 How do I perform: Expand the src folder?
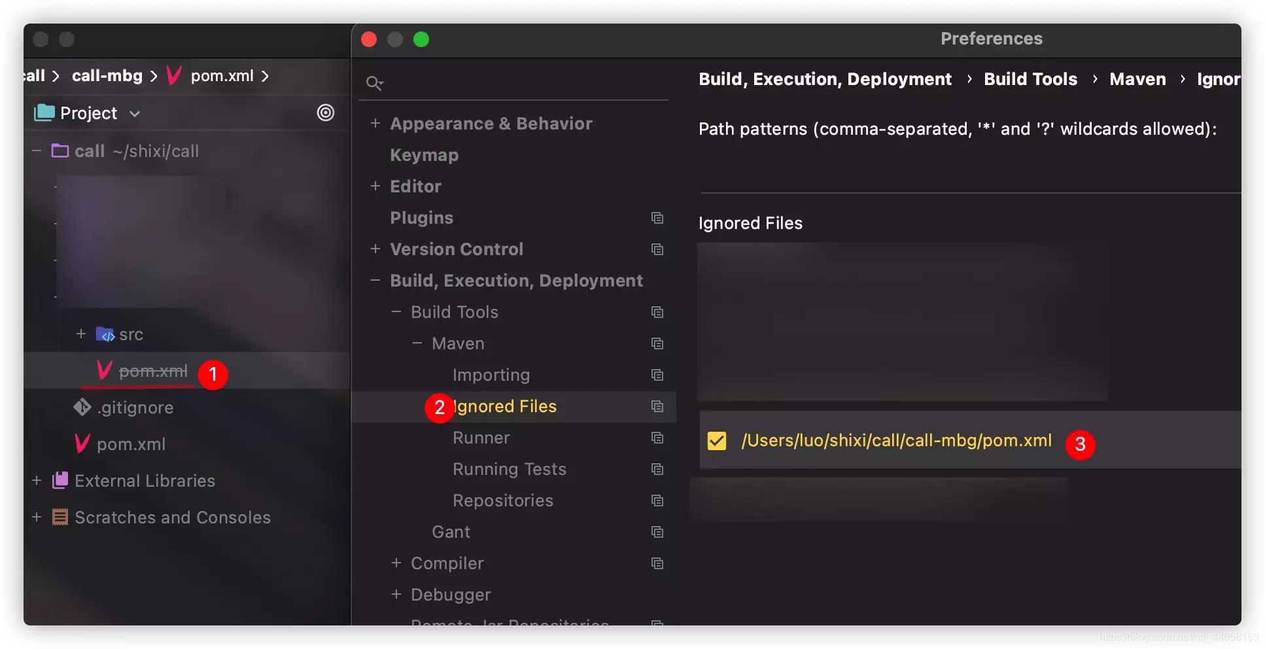(81, 334)
